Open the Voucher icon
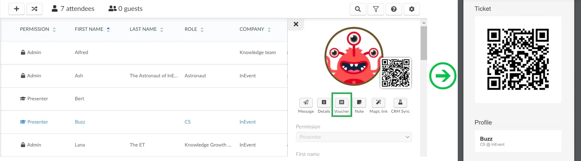 coord(341,102)
